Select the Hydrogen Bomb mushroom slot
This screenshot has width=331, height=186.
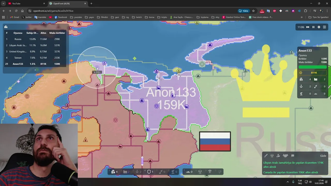click(x=210, y=172)
